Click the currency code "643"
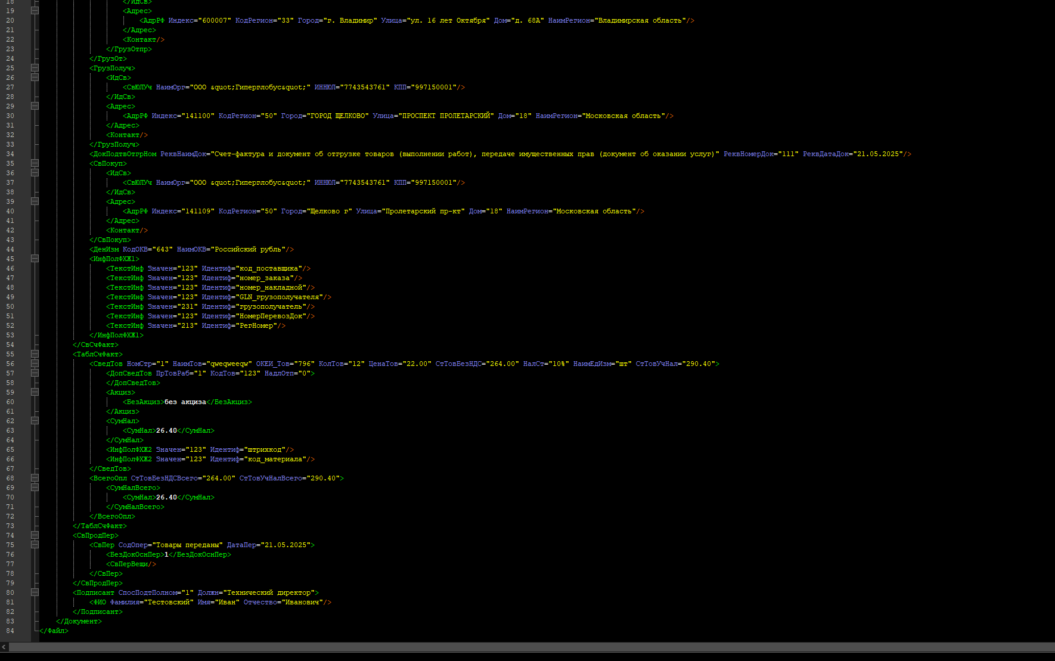Screen dimensions: 1055x661 tap(162, 249)
